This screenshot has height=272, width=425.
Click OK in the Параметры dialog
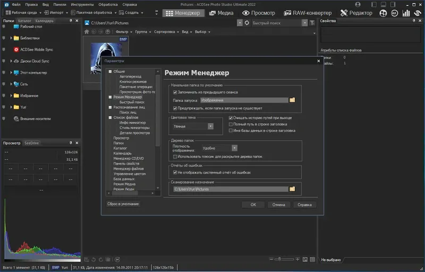tap(253, 205)
